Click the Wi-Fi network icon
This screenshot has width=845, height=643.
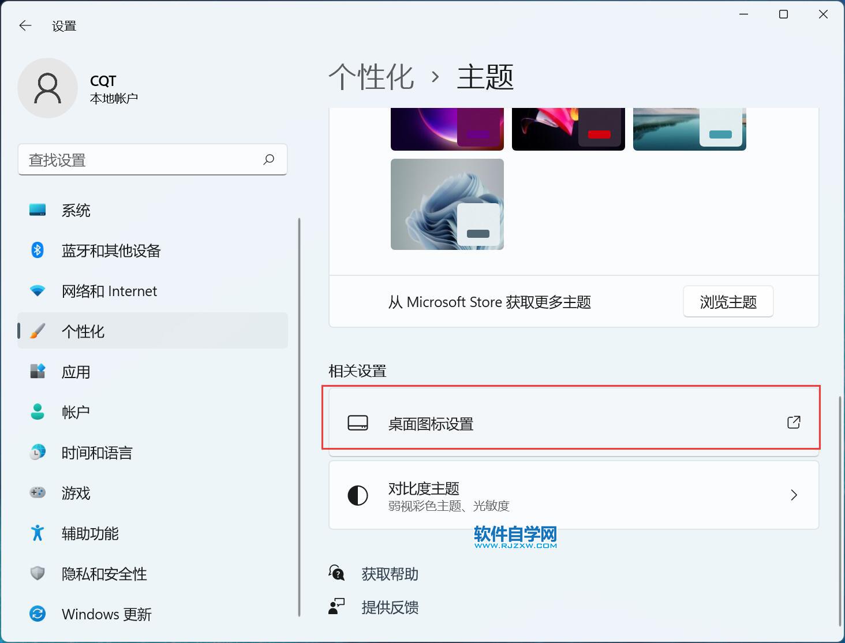(x=38, y=291)
